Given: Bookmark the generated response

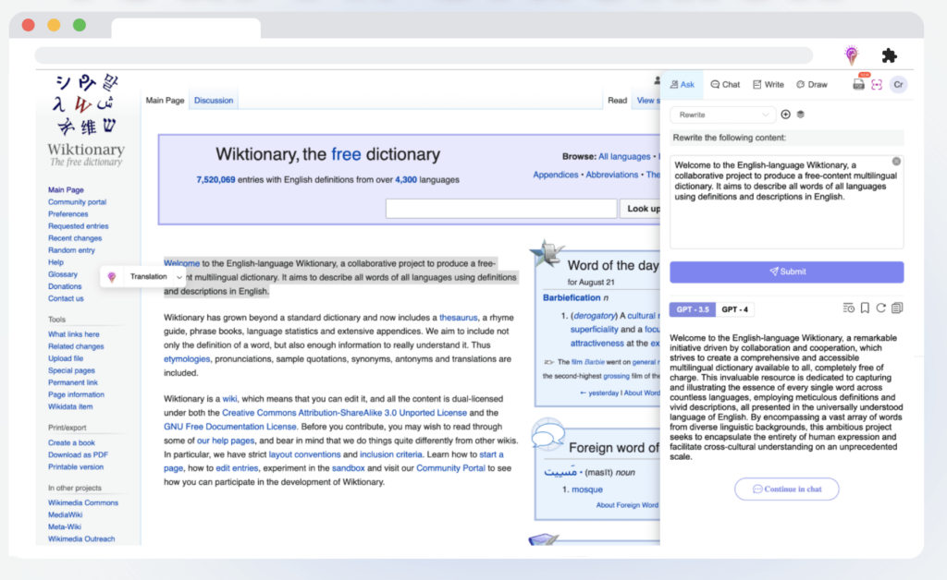Looking at the screenshot, I should click(865, 308).
